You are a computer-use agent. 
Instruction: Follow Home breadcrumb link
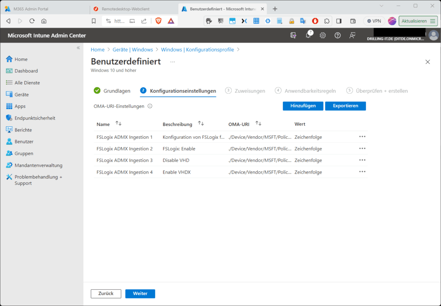click(98, 50)
